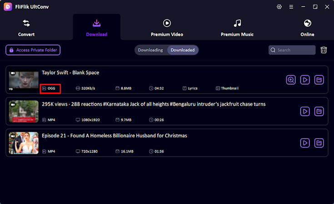This screenshot has width=334, height=204.
Task: Click the Premium Video play-circle icon
Action: point(167,23)
